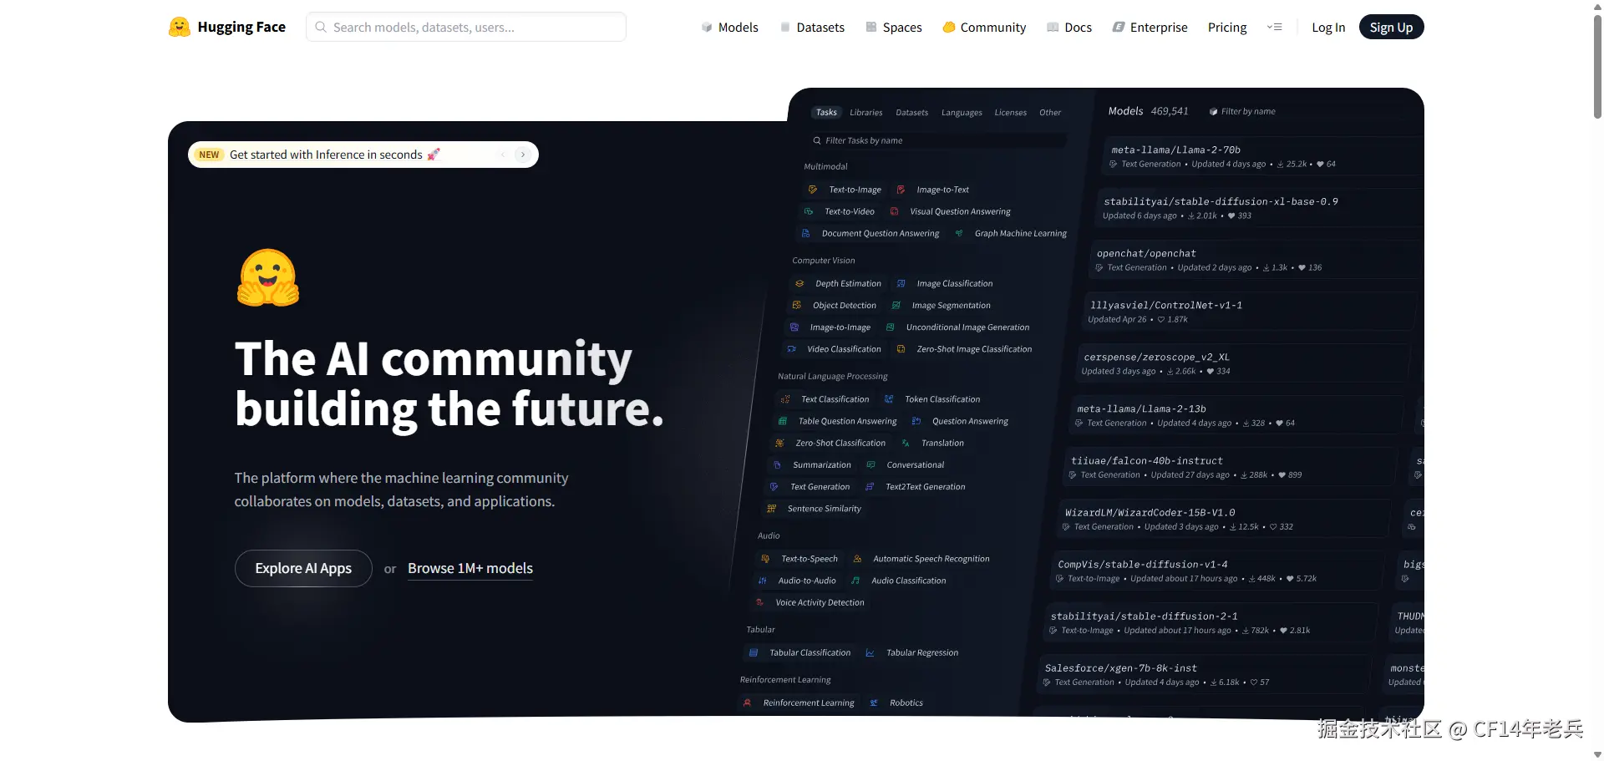Open the tiiuae/falcon-40b-instruct model card
The image size is (1604, 761).
tap(1228, 467)
